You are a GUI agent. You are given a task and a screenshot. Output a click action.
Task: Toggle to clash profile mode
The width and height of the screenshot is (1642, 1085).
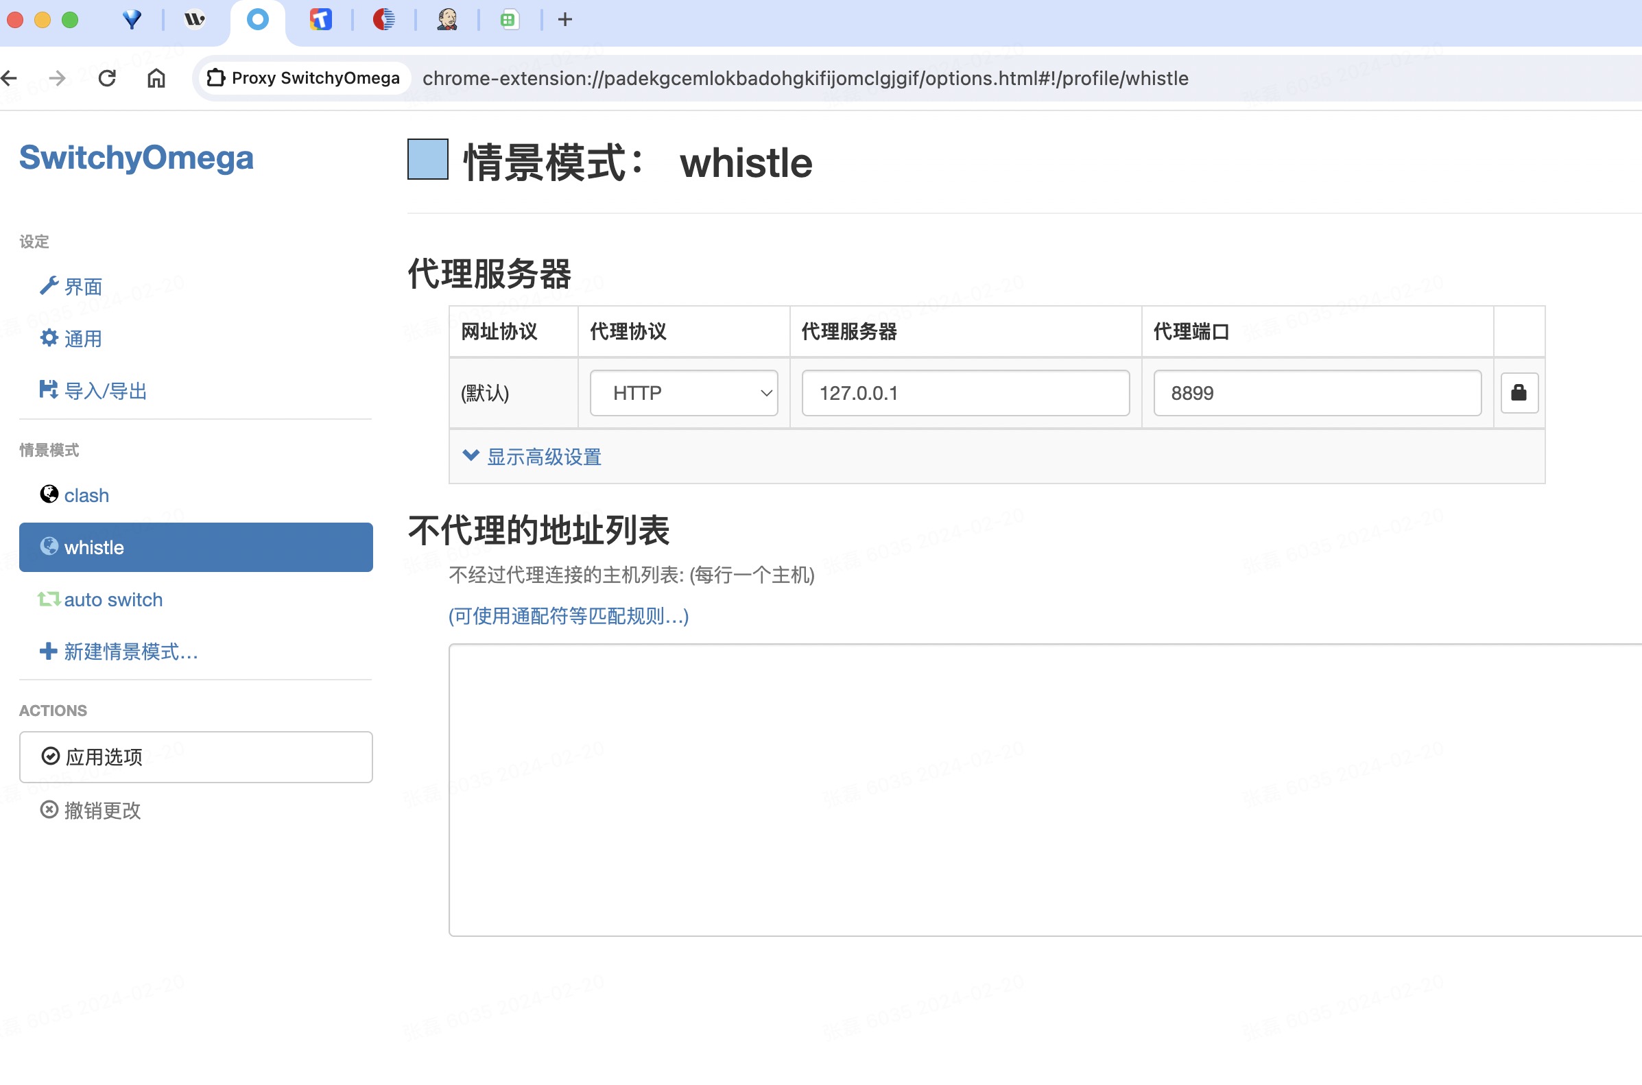coord(86,494)
